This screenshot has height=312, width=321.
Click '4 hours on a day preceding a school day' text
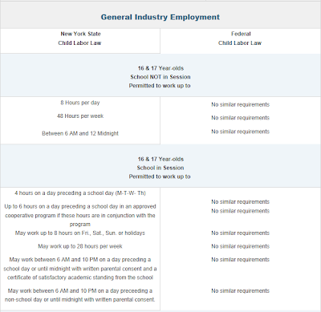point(80,193)
